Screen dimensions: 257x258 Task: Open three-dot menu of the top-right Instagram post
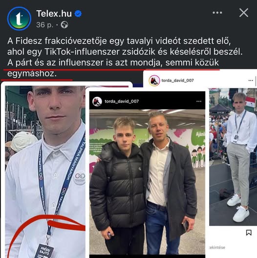(x=251, y=81)
